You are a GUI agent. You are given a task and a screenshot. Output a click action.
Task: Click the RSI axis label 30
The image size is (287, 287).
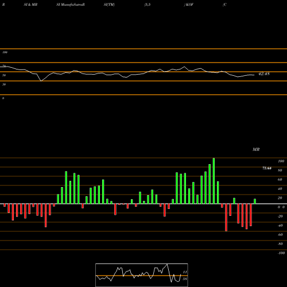[x=4, y=84]
